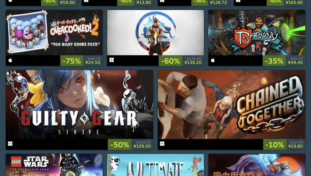Screen dimensions: 311x176
Task: Click the ¥19.80 price for Chained Together
Action: (x=296, y=146)
